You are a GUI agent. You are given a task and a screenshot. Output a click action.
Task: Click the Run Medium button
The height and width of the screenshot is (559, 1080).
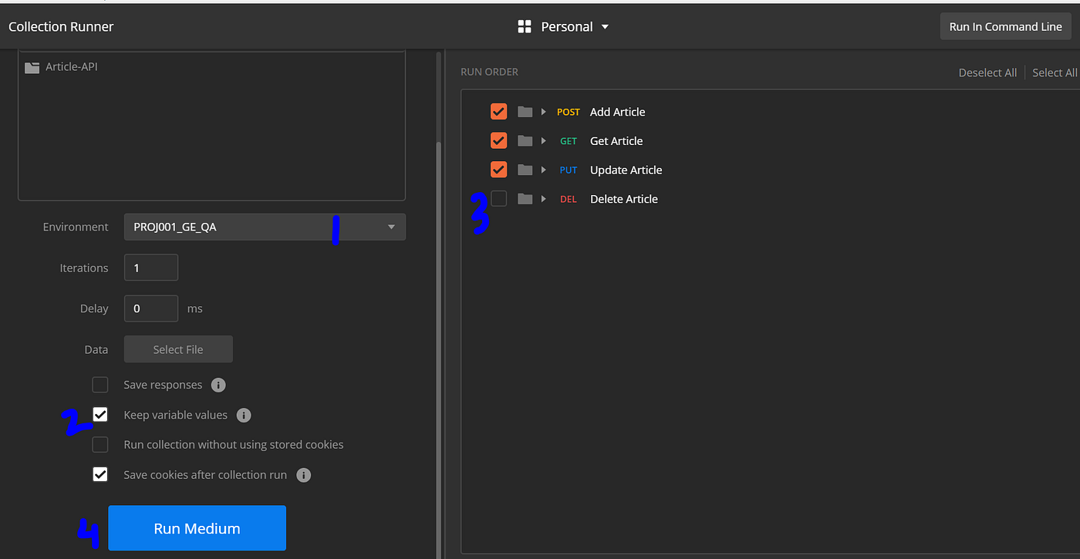point(197,527)
